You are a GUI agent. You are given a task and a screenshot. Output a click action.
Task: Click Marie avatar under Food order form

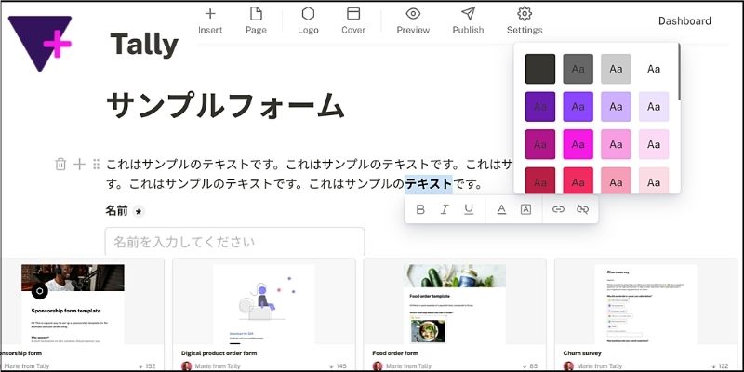click(378, 366)
